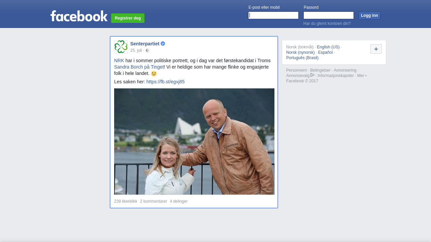The width and height of the screenshot is (431, 242).
Task: Open the NRK link in post
Action: 119,61
